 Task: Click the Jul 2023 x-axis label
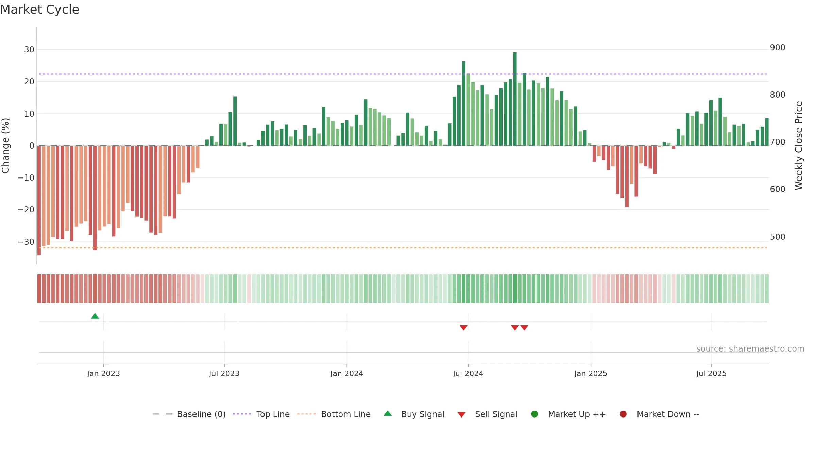coord(224,373)
